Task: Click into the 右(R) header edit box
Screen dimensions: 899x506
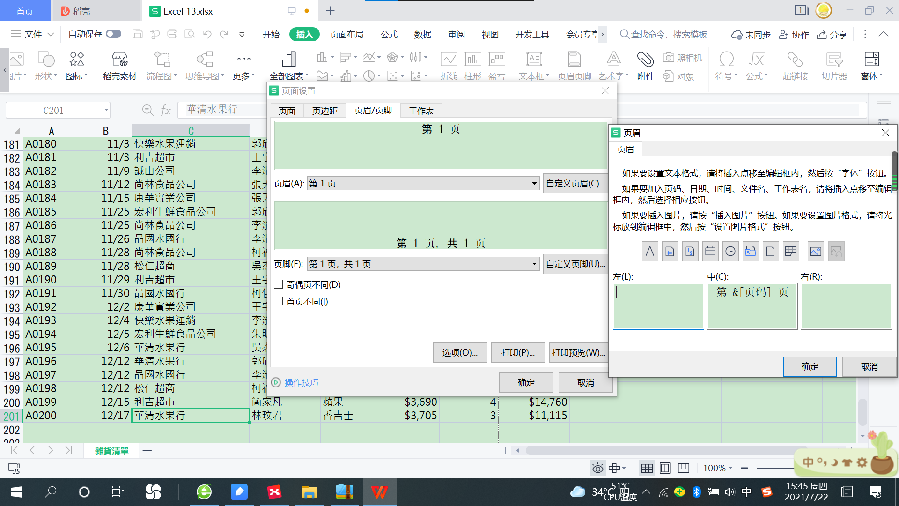Action: (x=846, y=306)
